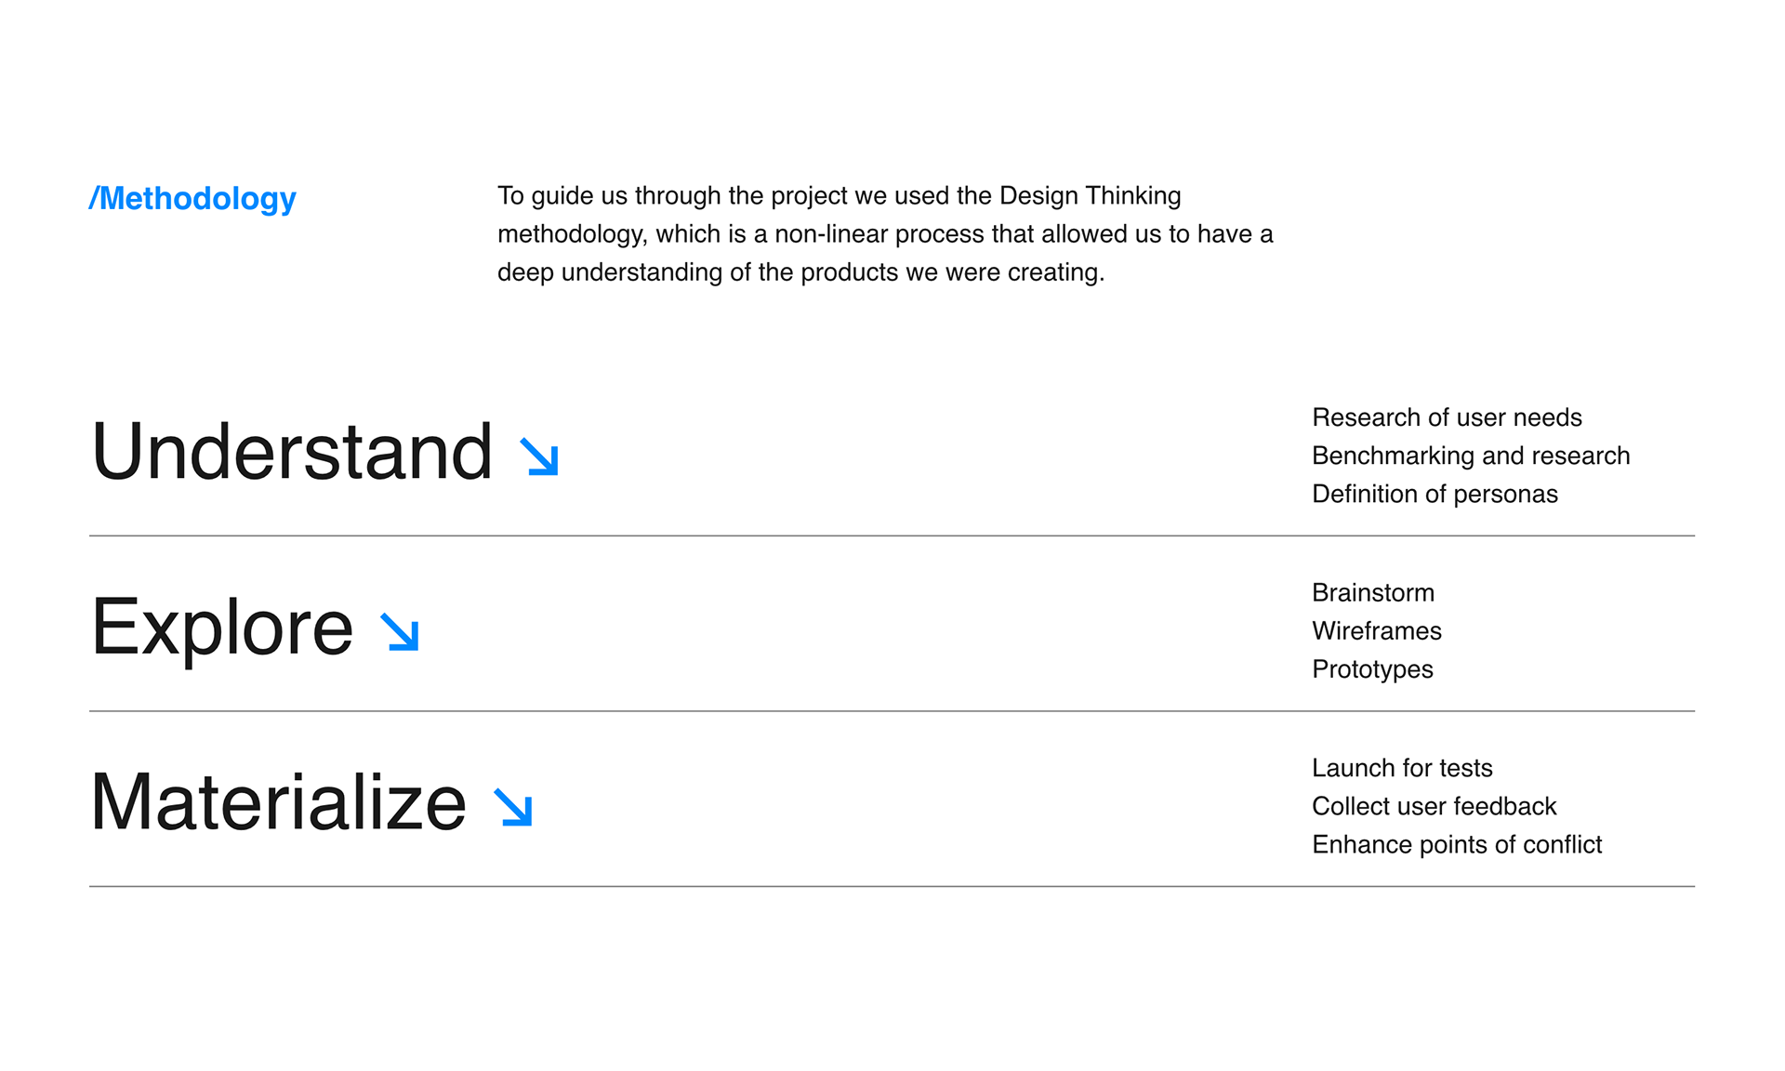Click the blue arrow next to Explore

coord(401,631)
